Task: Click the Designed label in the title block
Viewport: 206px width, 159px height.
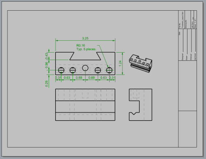Action: click(183, 57)
